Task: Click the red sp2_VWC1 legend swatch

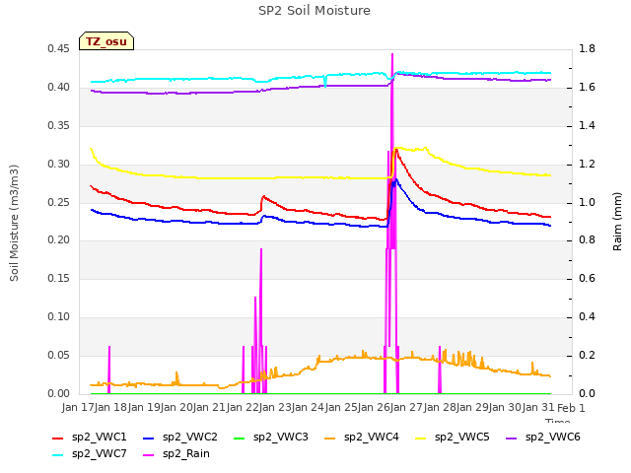Action: 58,439
